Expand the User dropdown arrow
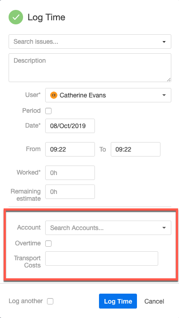Image resolution: width=179 pixels, height=318 pixels. pyautogui.click(x=164, y=95)
